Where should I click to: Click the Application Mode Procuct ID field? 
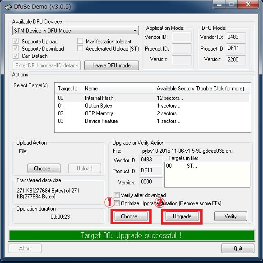pos(182,48)
